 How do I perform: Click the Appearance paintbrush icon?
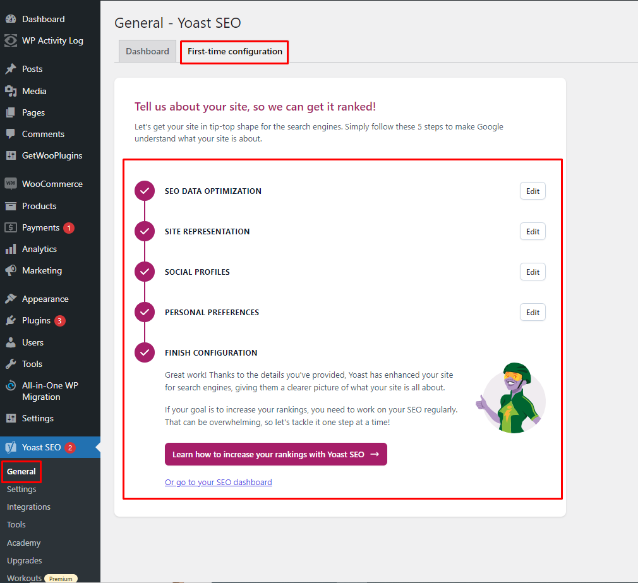(x=11, y=299)
